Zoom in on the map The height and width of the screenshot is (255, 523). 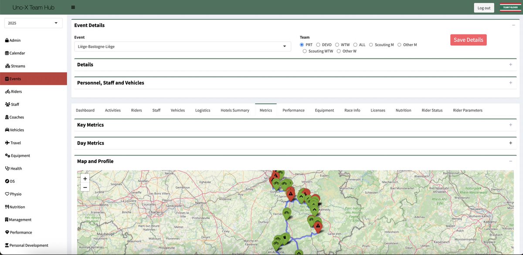[x=85, y=178]
